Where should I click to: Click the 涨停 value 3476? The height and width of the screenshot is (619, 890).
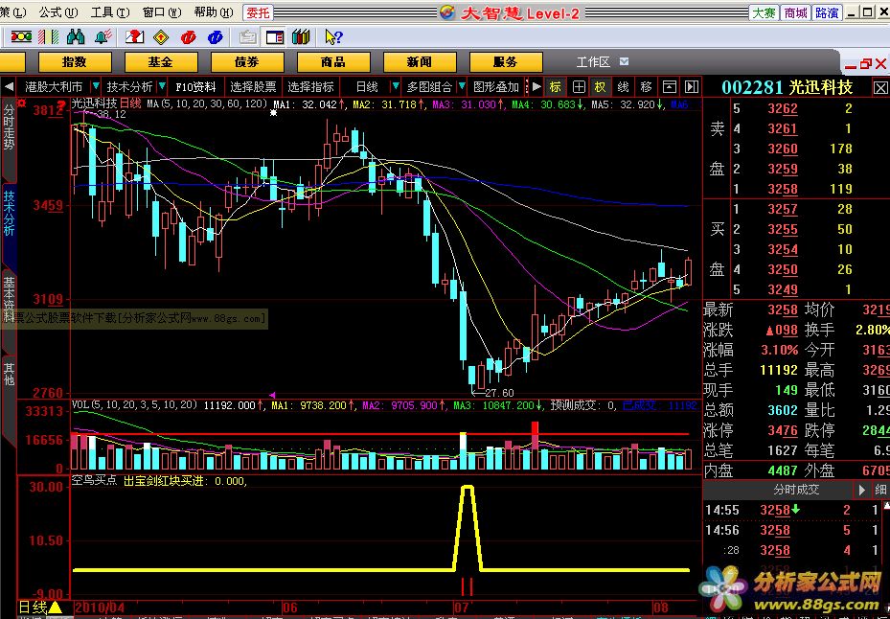pyautogui.click(x=783, y=430)
